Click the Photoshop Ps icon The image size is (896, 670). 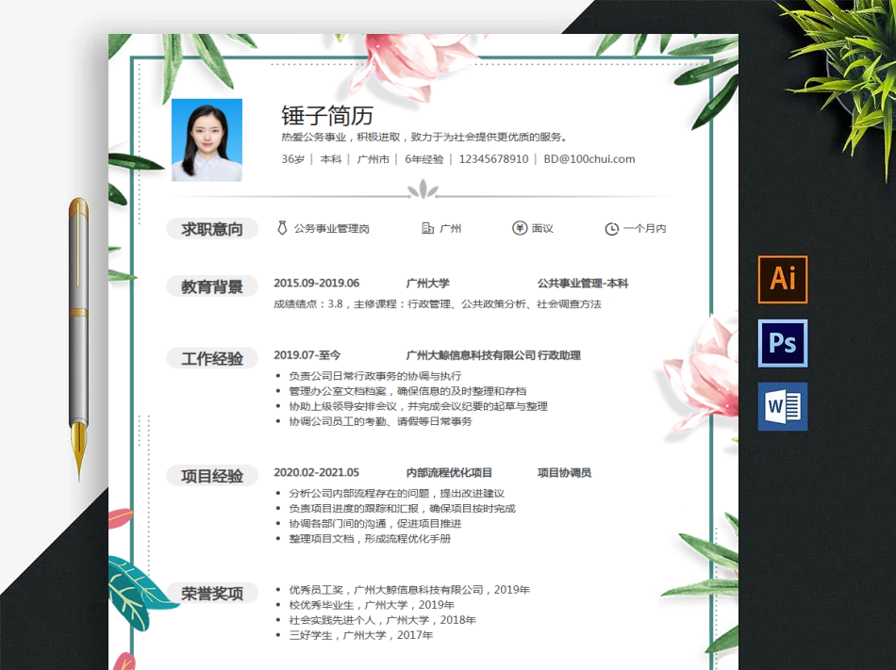coord(782,343)
